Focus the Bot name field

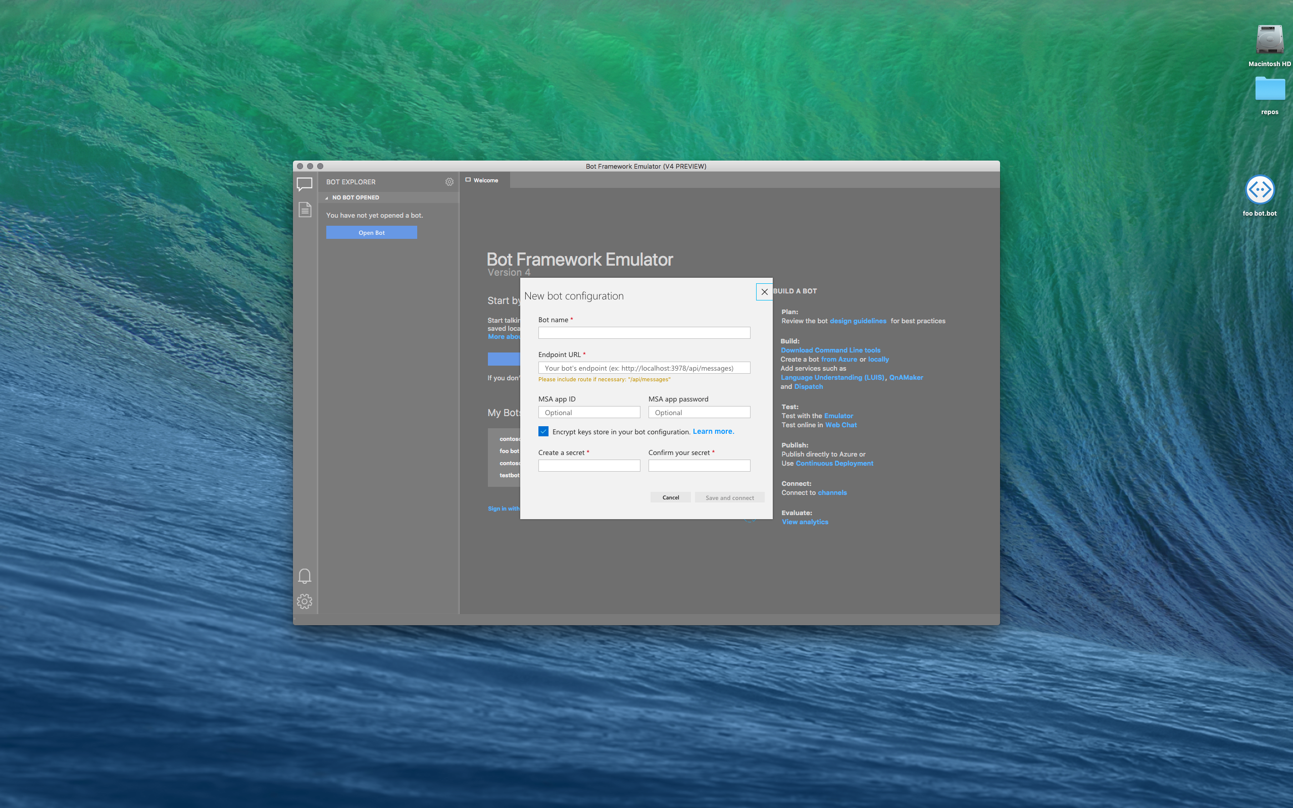tap(644, 333)
